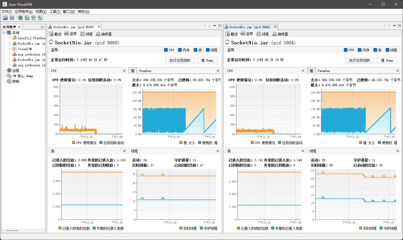Minimize the 应用程序 side panel
Viewport: 403px width, 240px height.
coord(42,27)
